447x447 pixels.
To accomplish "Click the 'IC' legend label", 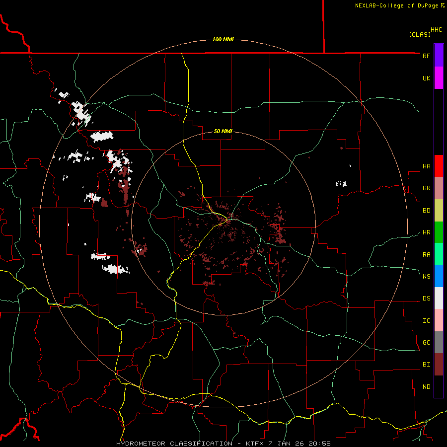I will pos(426,321).
